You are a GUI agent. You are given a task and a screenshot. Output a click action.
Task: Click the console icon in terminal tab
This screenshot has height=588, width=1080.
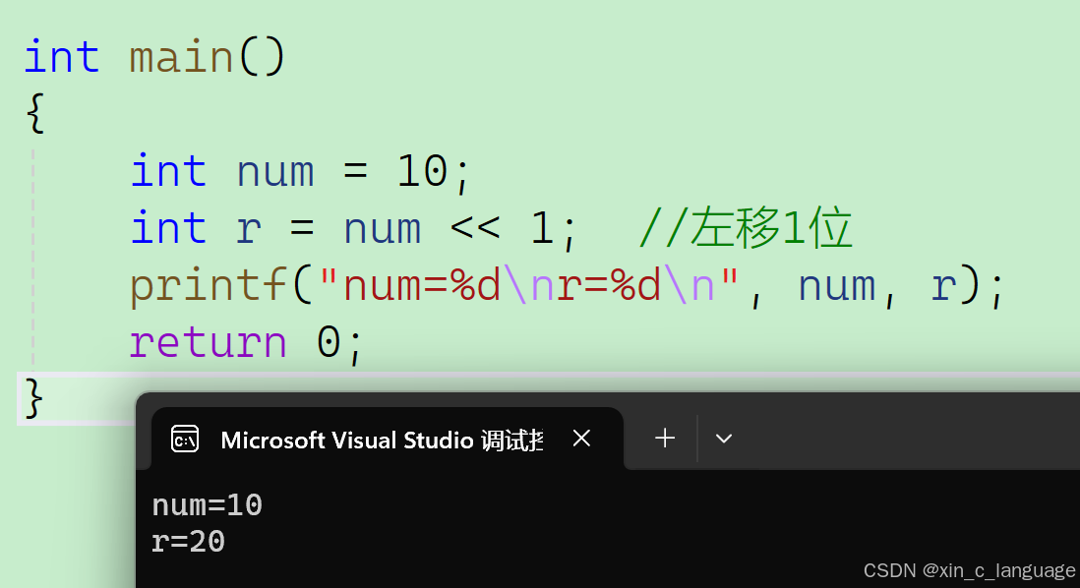point(185,440)
